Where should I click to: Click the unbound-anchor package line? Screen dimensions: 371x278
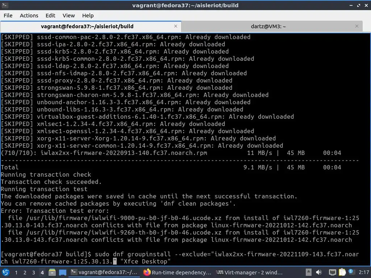125,102
